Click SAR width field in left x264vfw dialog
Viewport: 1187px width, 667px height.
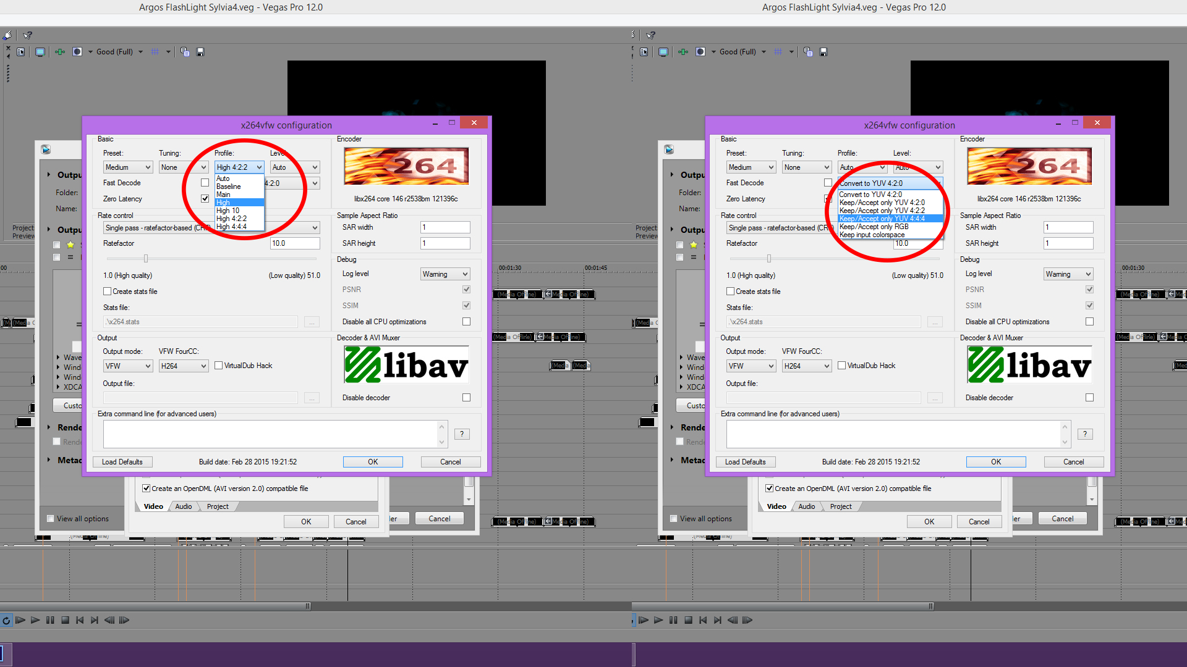(x=445, y=227)
